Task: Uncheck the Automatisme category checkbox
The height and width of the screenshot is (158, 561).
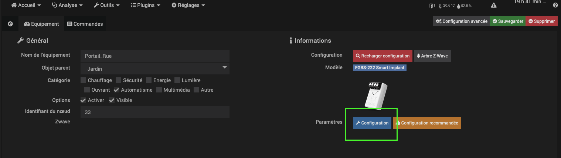Action: pyautogui.click(x=117, y=90)
